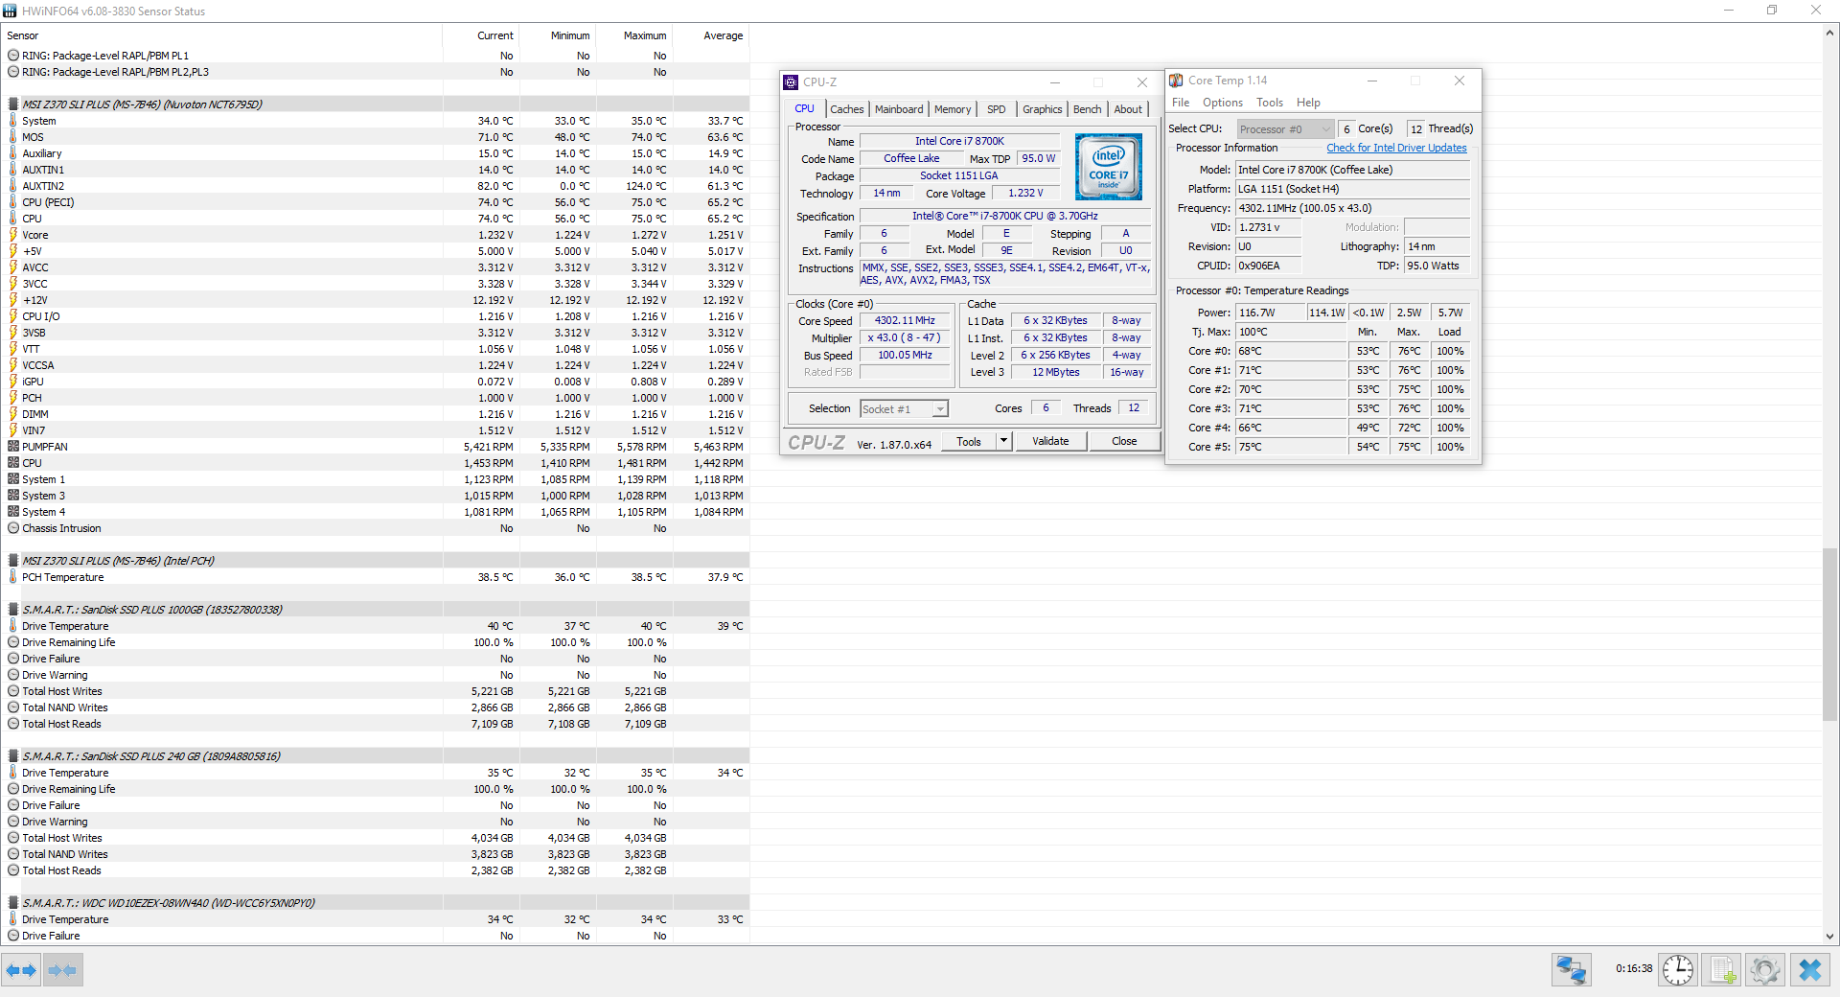The width and height of the screenshot is (1840, 997).
Task: Click the Validate button in CPU-Z
Action: [x=1050, y=441]
